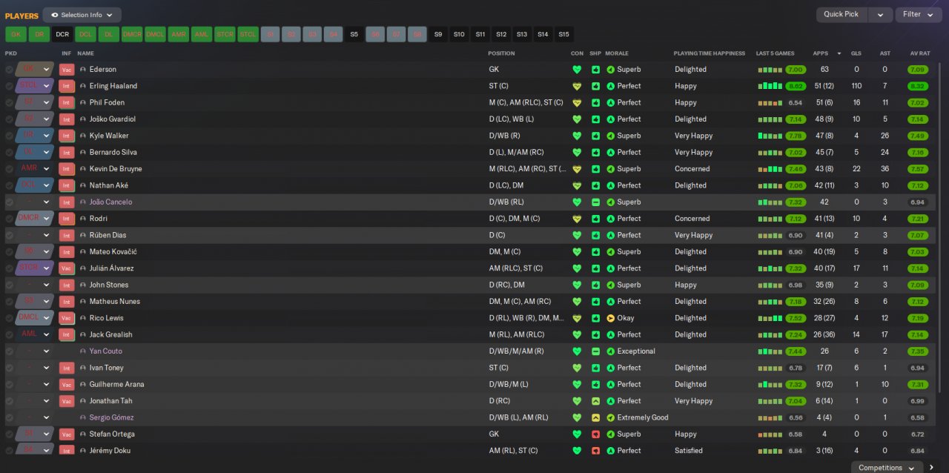Viewport: 949px width, 473px height.
Task: Click Rodri's yellow heart condition icon
Action: [577, 219]
